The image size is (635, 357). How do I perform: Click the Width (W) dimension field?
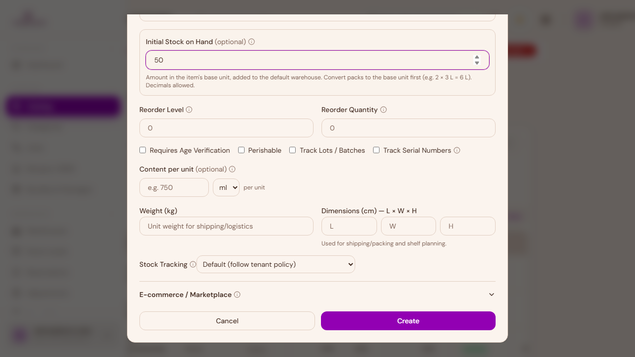[408, 226]
